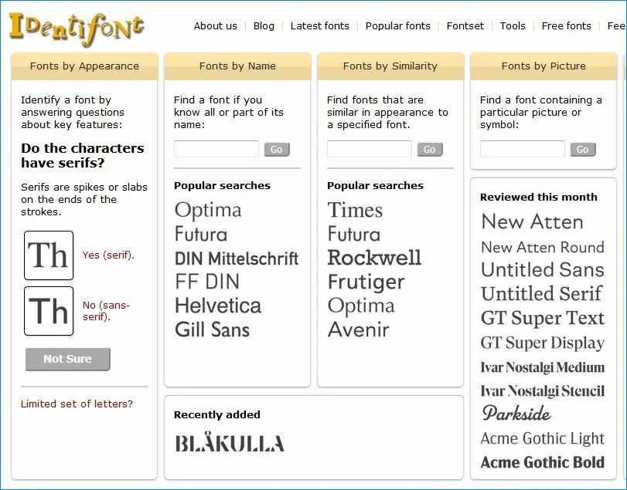Open Gill Sans font sample
Viewport: 627px width, 490px height.
pyautogui.click(x=213, y=329)
